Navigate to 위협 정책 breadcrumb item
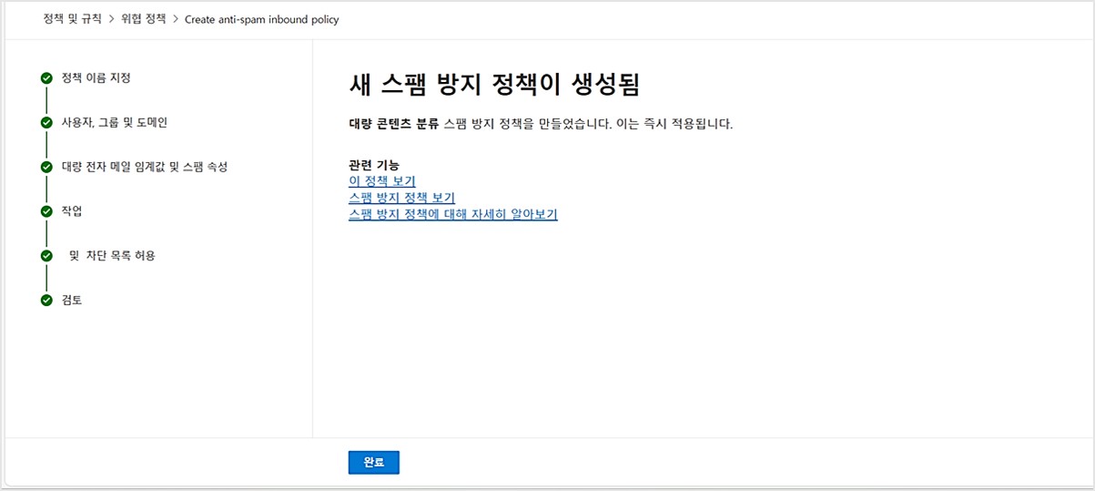1095x491 pixels. pos(144,19)
